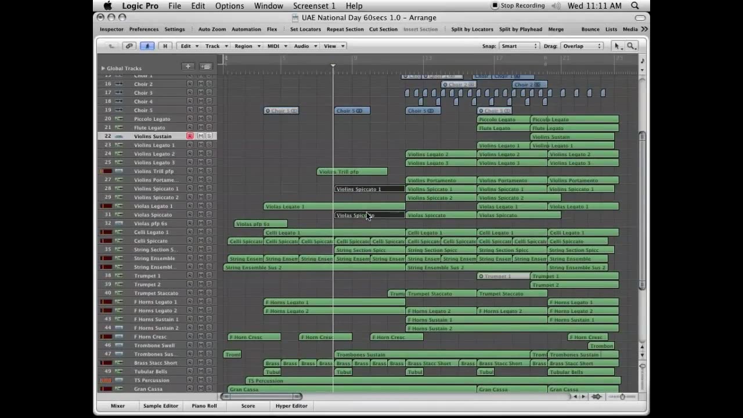The height and width of the screenshot is (418, 743).
Task: Click the toolbar overflow double-chevron
Action: point(644,29)
